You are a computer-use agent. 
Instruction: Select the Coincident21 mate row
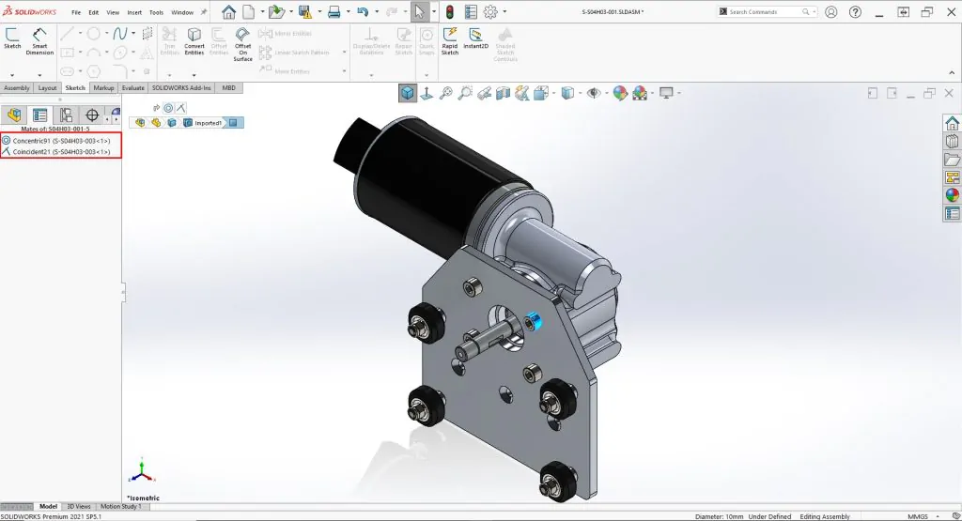(61, 151)
